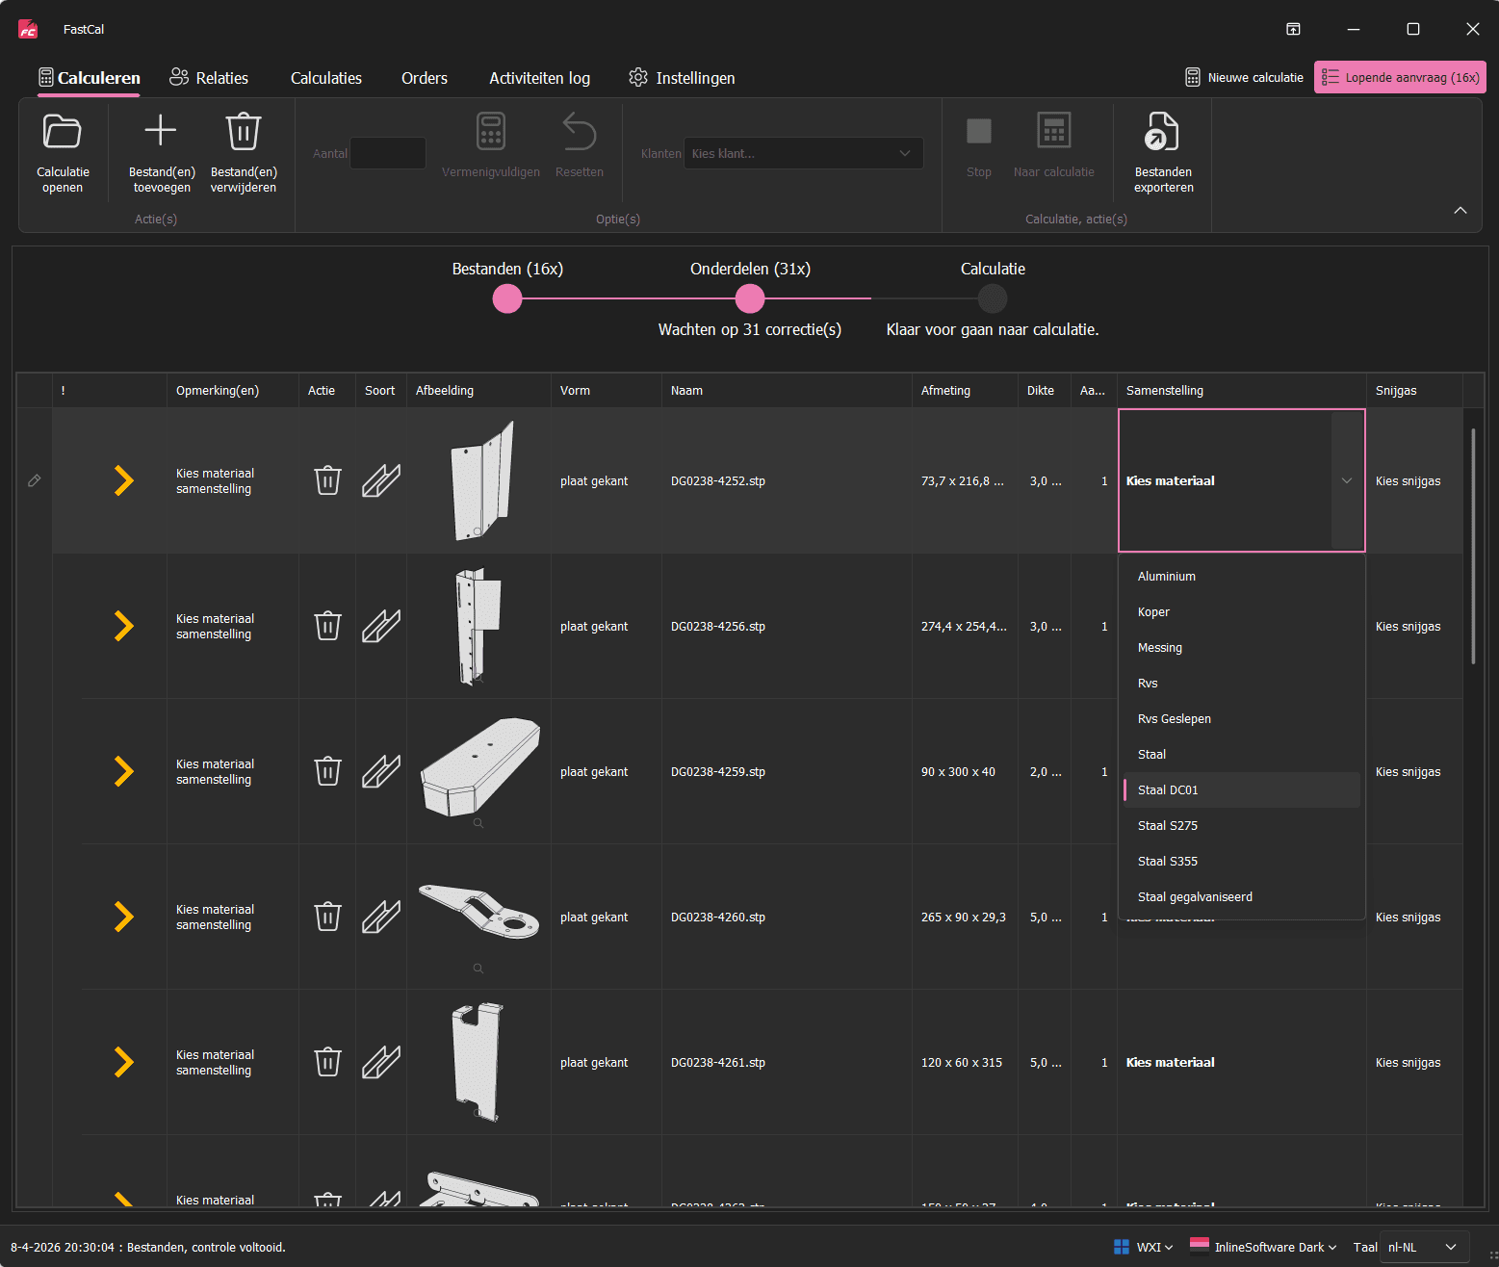Switch to the Orders tab
The image size is (1499, 1267).
tap(425, 78)
